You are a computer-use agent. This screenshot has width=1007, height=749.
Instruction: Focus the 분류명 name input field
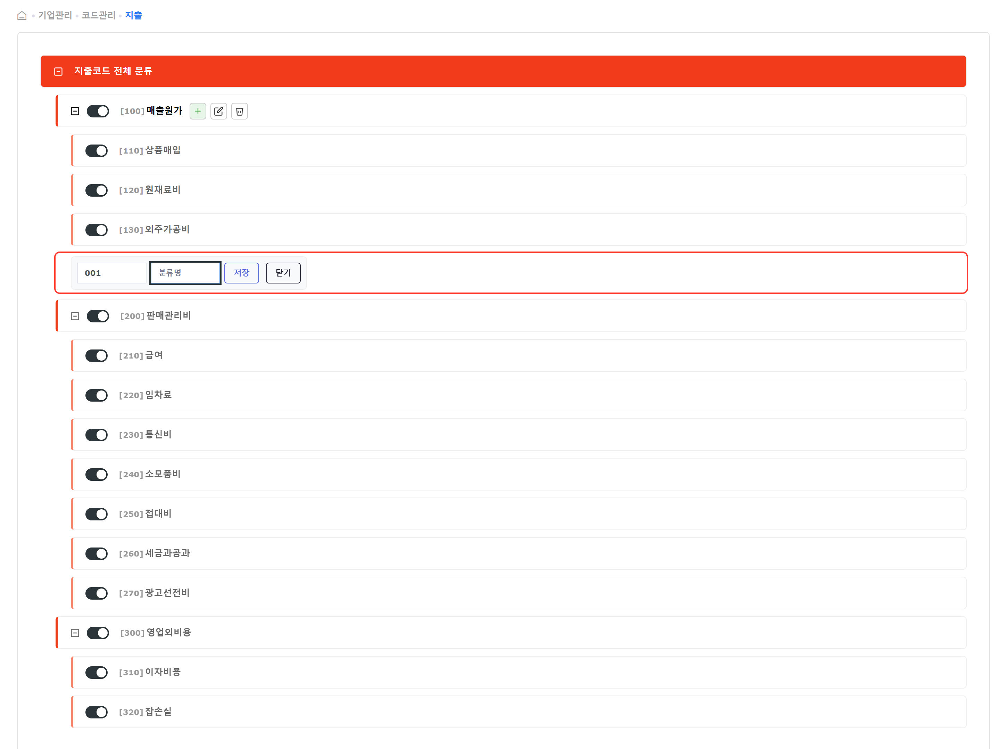(x=185, y=273)
